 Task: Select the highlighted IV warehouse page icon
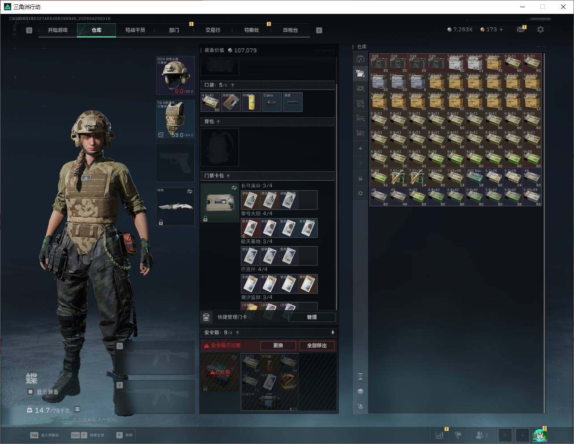point(360,73)
